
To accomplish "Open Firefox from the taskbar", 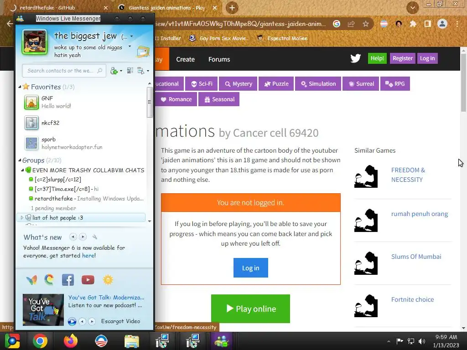I will (70, 341).
